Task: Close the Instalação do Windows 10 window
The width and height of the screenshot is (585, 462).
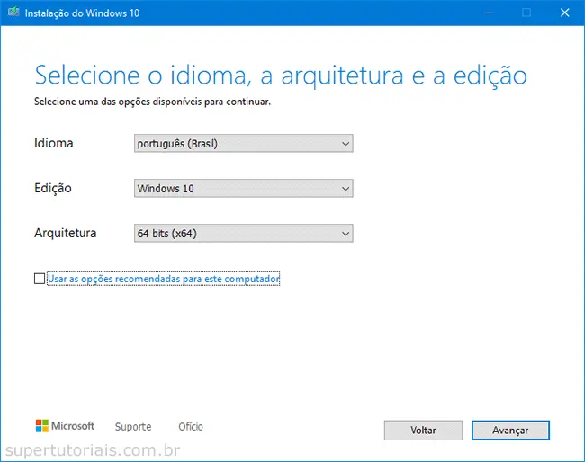Action: [565, 13]
